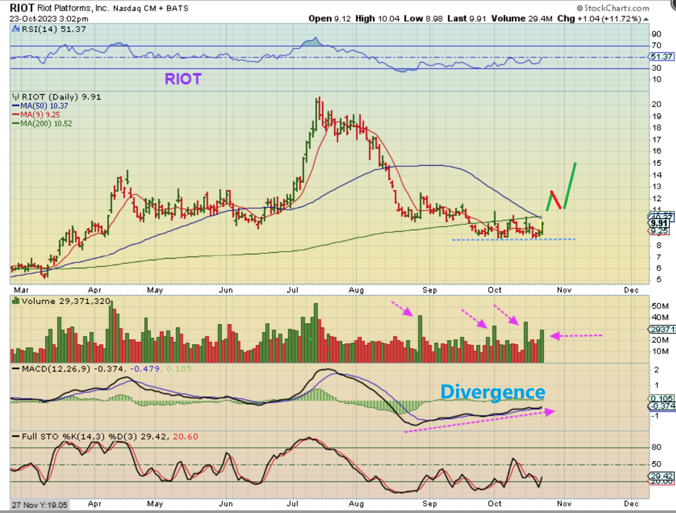This screenshot has height=513, width=676.
Task: Click the Jul label under the price panel
Action: 293,290
